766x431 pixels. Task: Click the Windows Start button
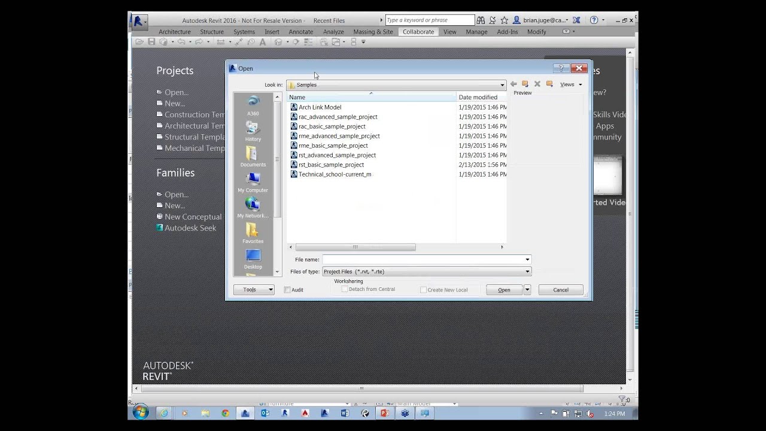(x=141, y=413)
